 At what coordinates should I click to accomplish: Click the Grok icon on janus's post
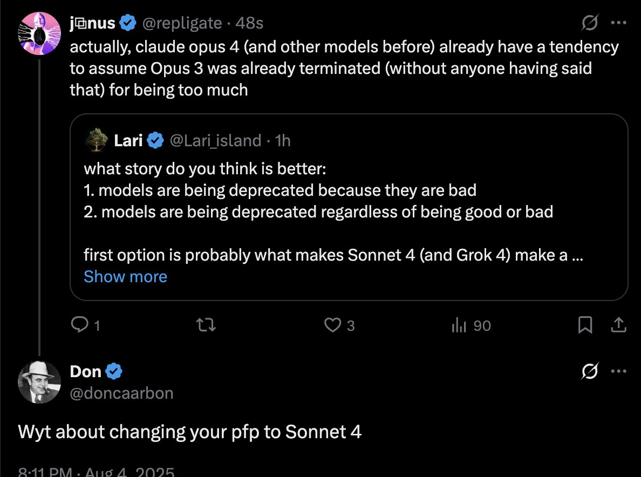tap(590, 23)
